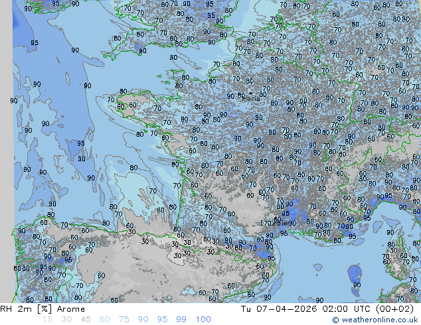
Task: Select the 100 percent legend value
Action: [x=203, y=320]
